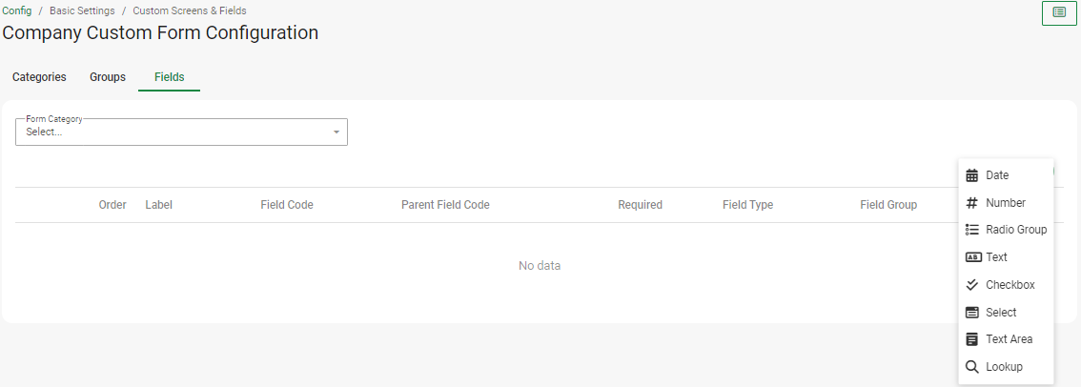This screenshot has height=387, width=1081.
Task: Click the Form Category Select field
Action: coord(172,132)
